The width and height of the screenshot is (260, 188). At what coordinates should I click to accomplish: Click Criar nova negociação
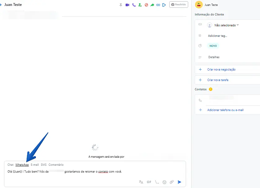pyautogui.click(x=221, y=69)
